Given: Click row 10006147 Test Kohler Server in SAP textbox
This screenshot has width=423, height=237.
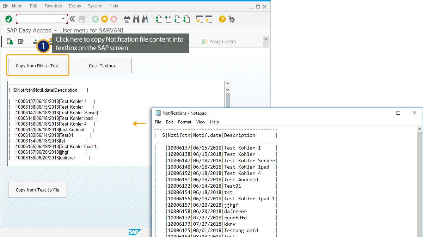Looking at the screenshot, I should click(54, 113).
